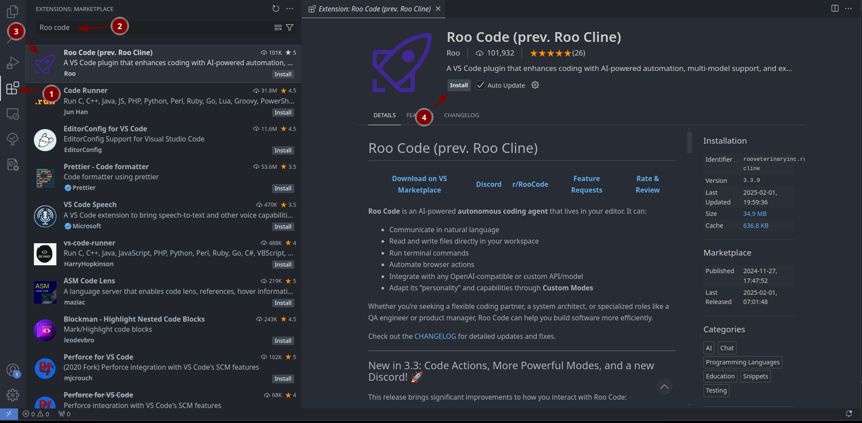Click the Roo publisher name

coord(453,53)
